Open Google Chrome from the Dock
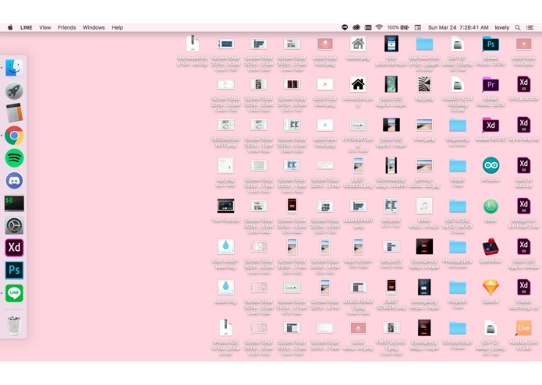542x385 pixels. [14, 136]
